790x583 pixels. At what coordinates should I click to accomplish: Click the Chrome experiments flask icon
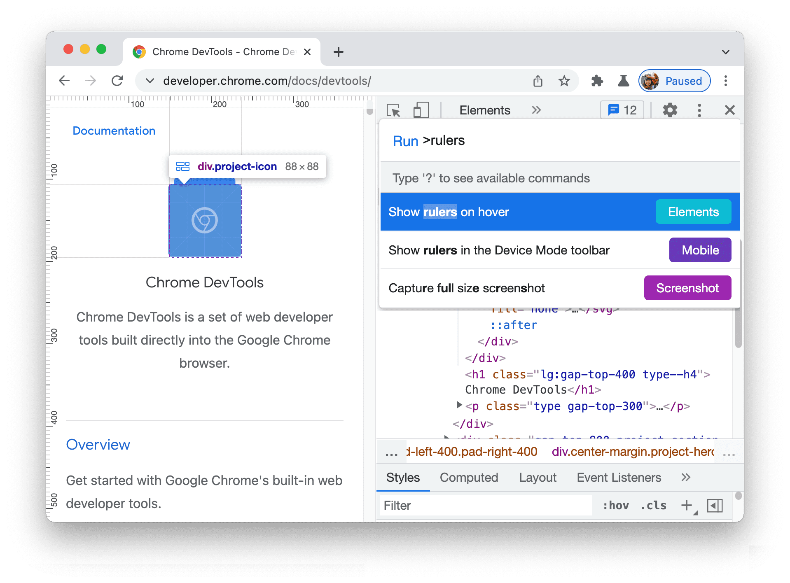click(x=623, y=81)
